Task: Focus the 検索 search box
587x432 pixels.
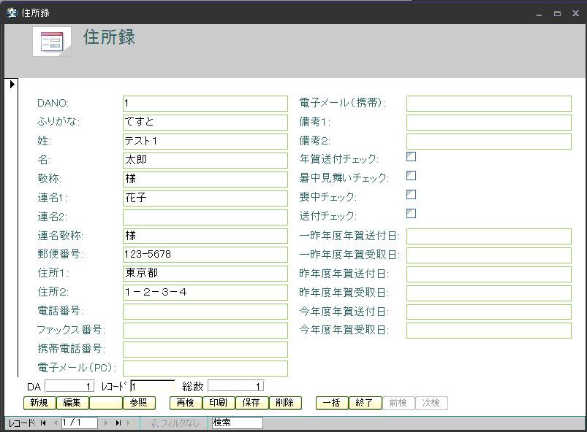Action: coord(236,423)
